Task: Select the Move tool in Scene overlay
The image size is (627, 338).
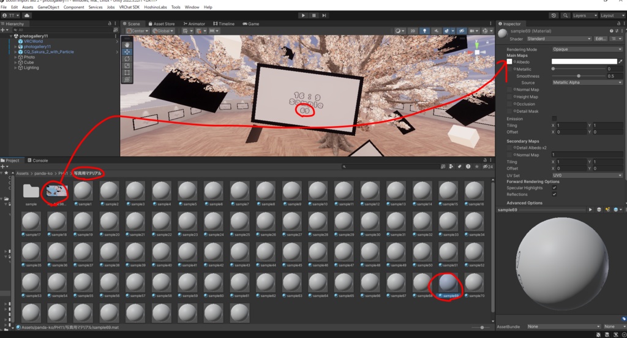Action: click(x=127, y=51)
